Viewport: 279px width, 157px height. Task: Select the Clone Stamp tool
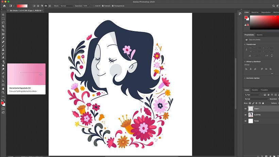coord(3,50)
